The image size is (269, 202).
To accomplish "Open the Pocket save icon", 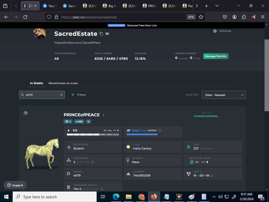I will coord(225,17).
